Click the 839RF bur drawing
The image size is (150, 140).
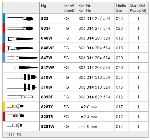[x=20, y=97]
